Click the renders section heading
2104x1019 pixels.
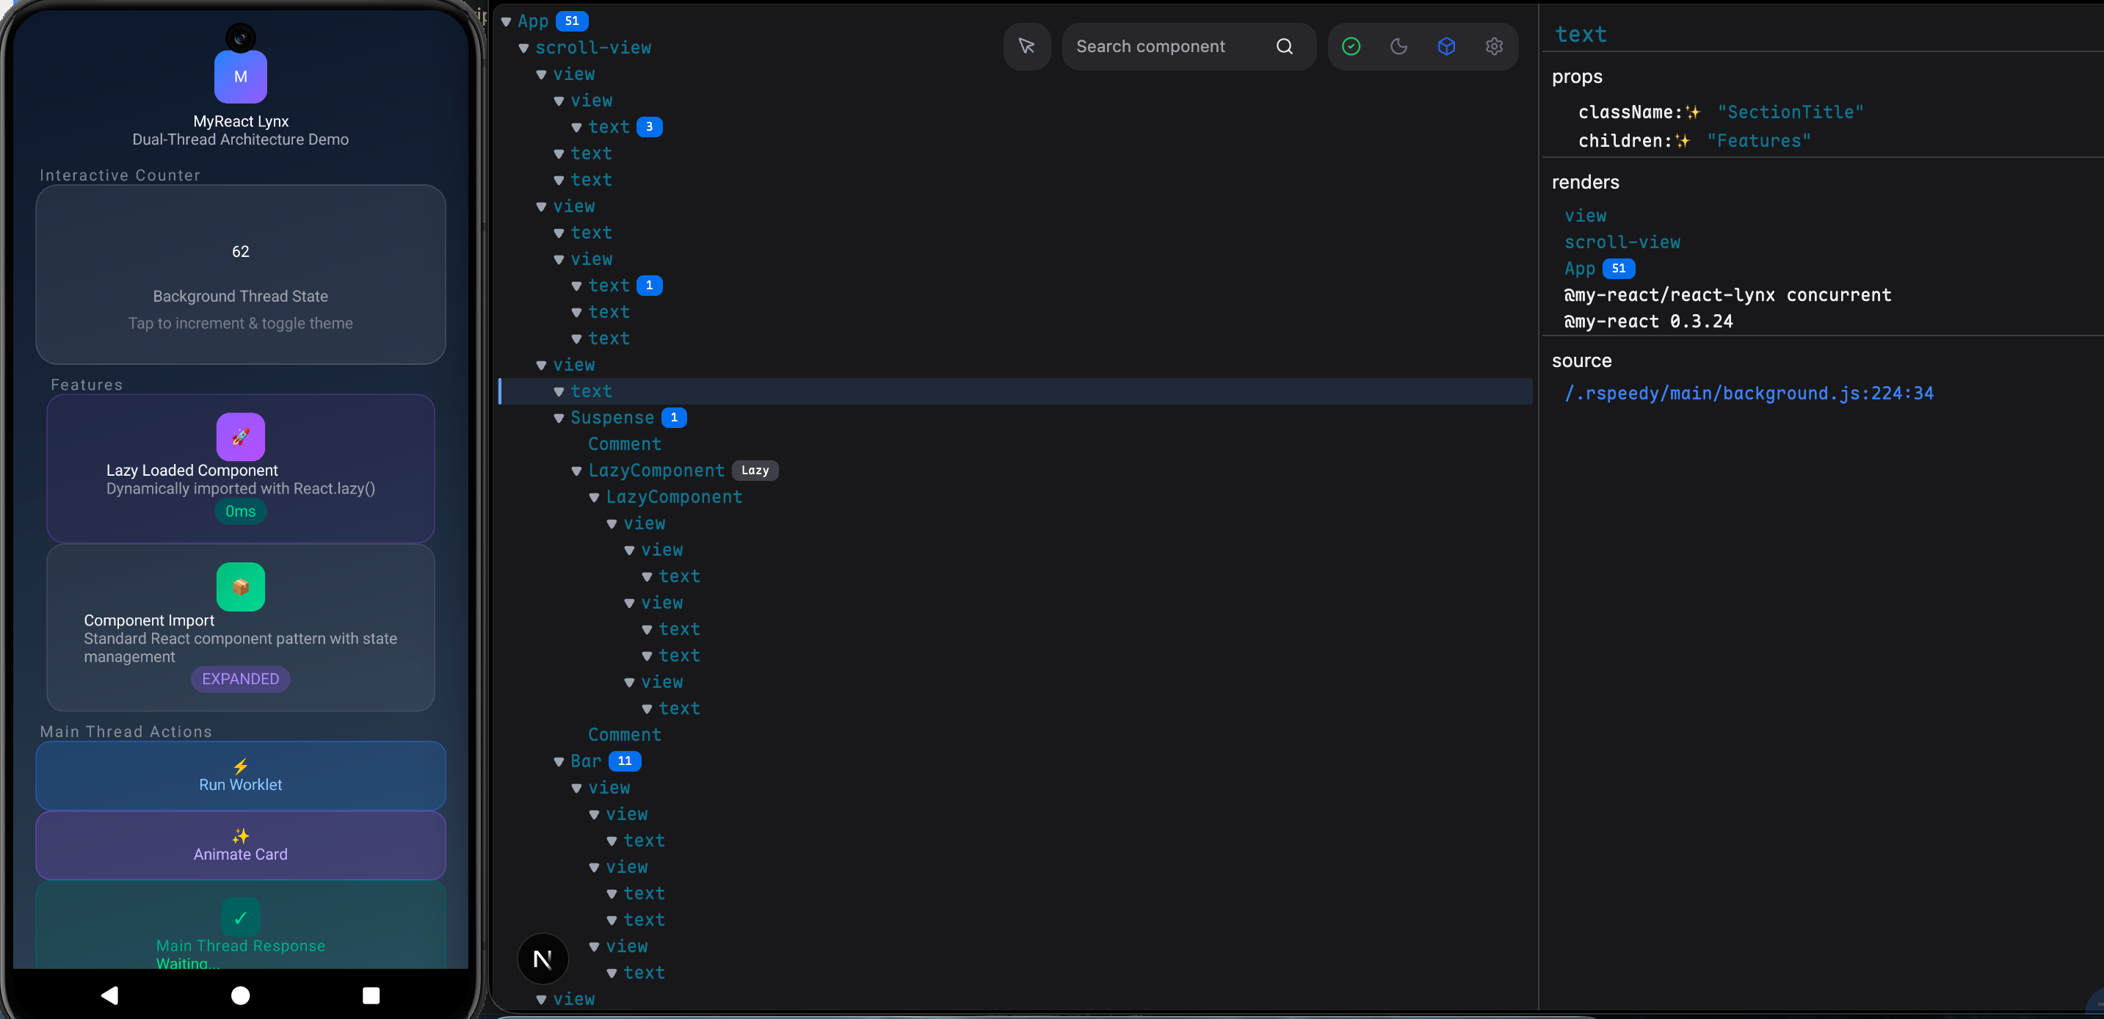[1584, 182]
